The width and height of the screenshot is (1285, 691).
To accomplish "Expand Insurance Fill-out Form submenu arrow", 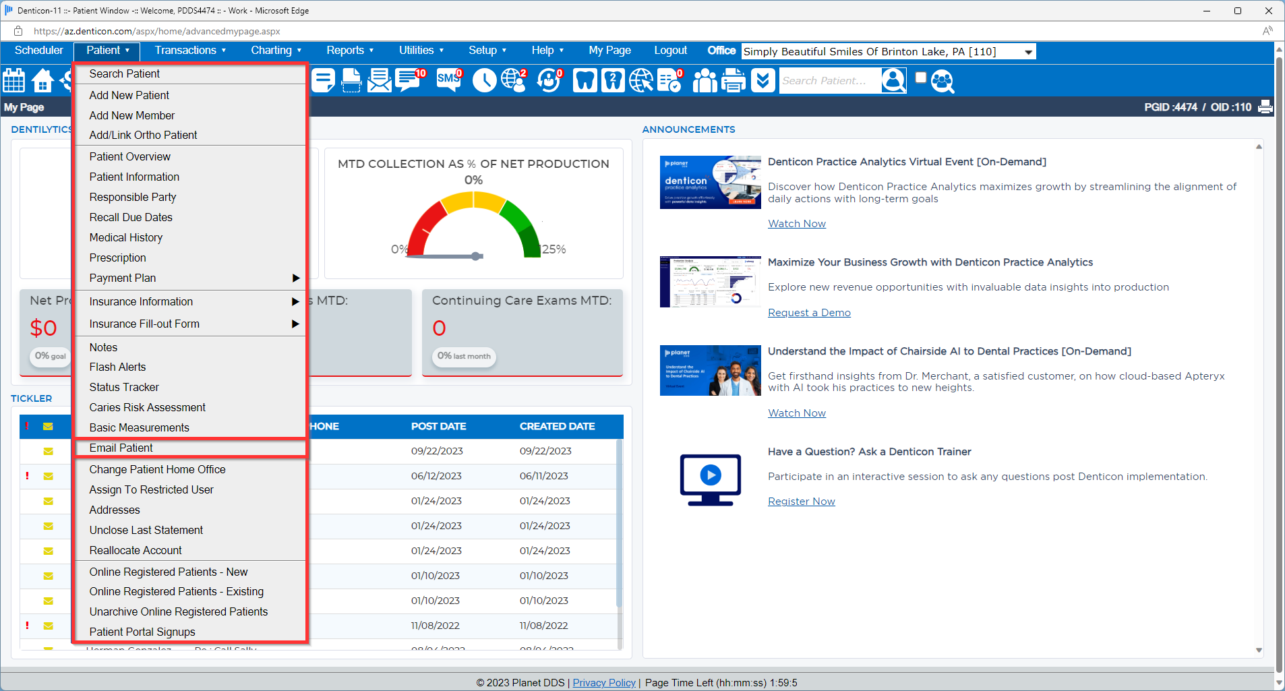I will click(295, 324).
